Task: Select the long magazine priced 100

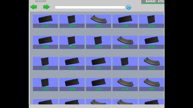Action: click(72, 85)
